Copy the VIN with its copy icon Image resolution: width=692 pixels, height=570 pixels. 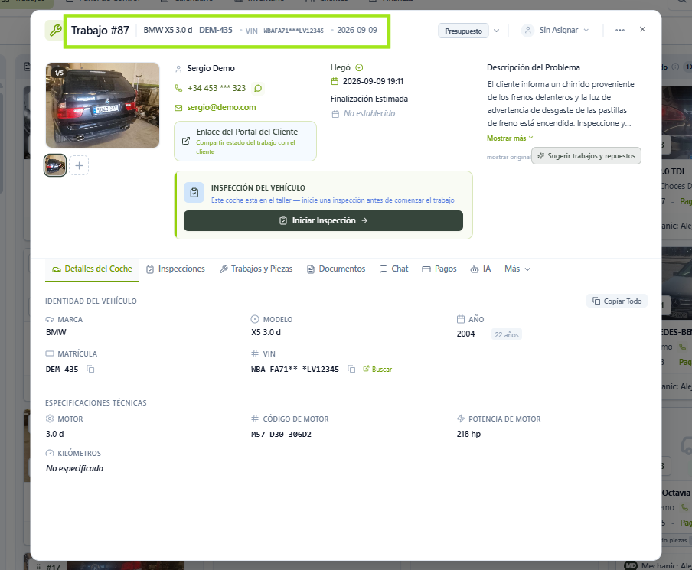[x=351, y=369]
